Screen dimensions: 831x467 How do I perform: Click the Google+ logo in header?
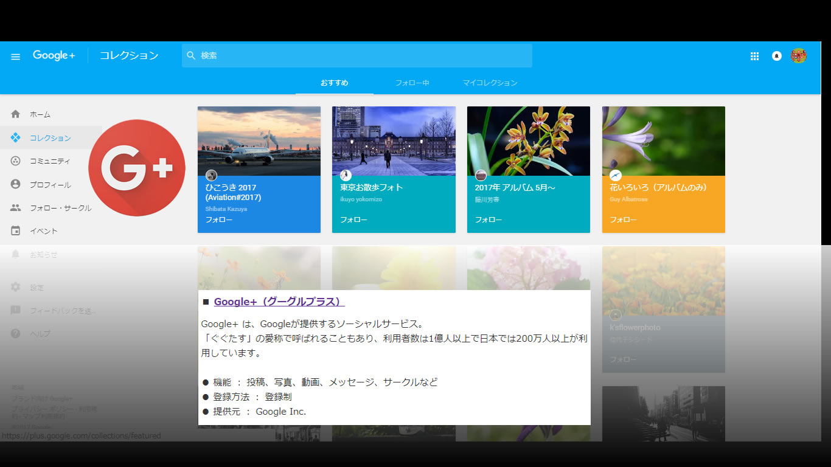pos(54,55)
